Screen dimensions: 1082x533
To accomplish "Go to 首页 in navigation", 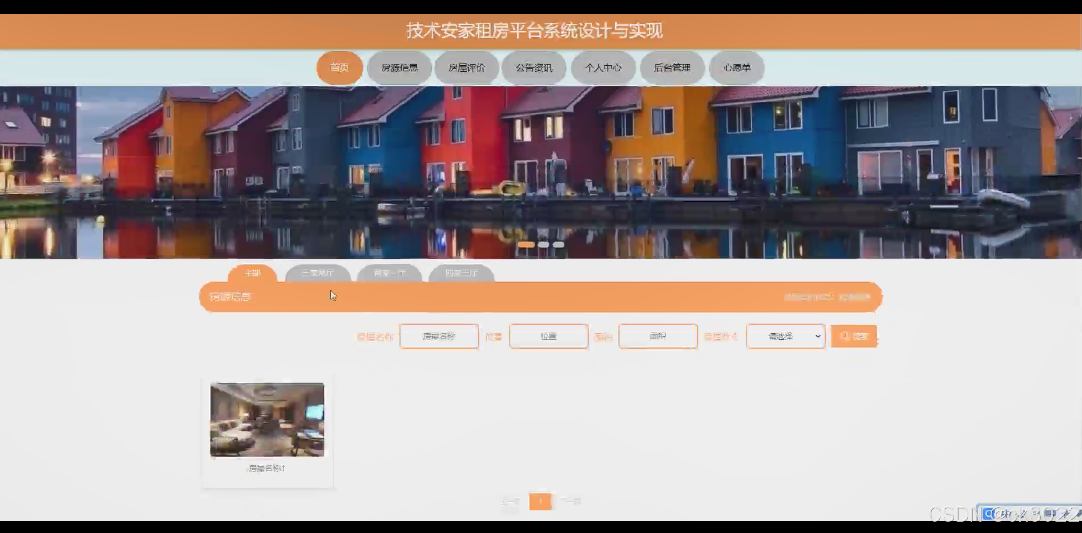I will coord(339,68).
